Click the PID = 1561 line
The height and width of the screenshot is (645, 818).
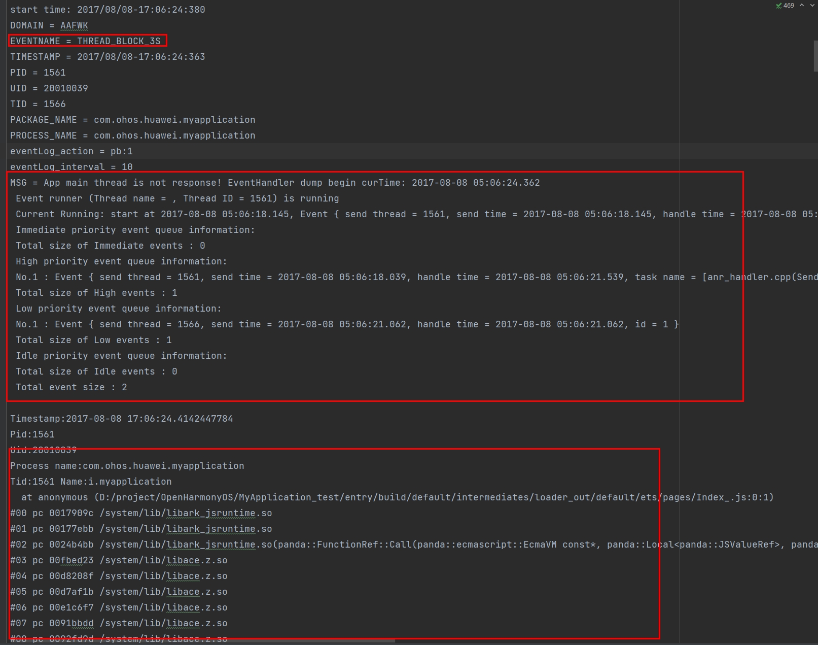pyautogui.click(x=38, y=73)
